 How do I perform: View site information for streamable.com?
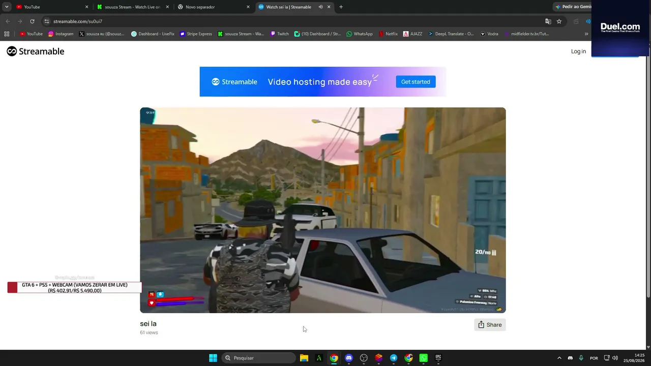point(47,21)
